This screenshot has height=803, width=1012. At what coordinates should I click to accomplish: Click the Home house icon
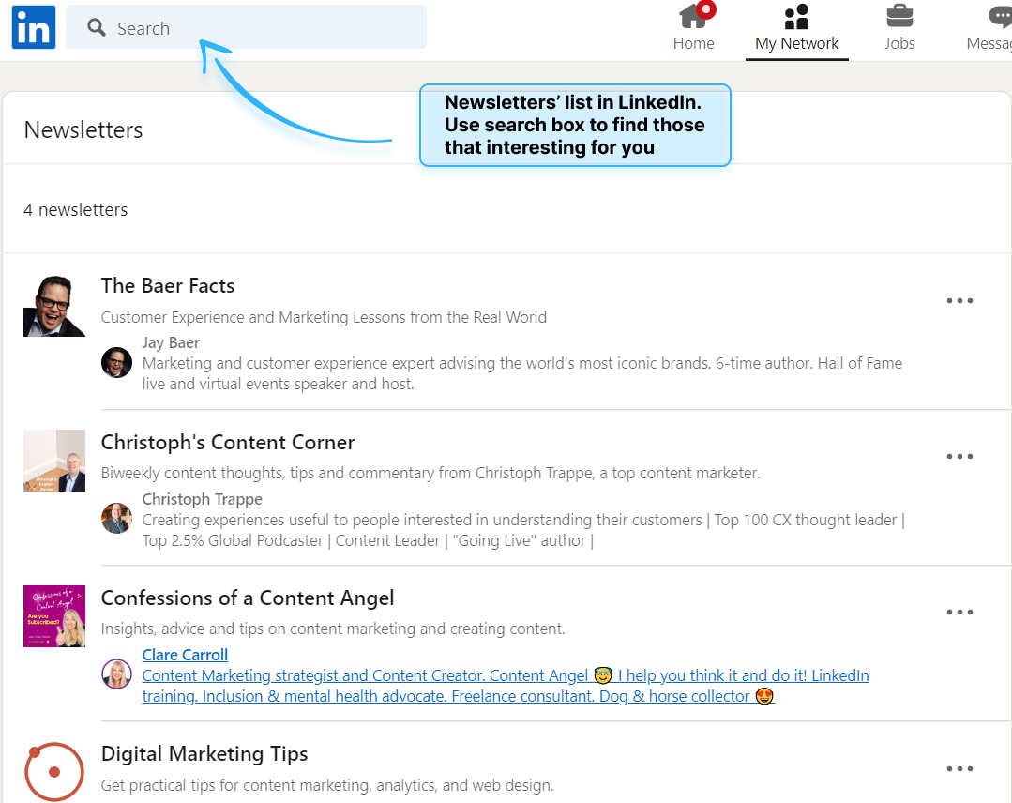pos(692,17)
